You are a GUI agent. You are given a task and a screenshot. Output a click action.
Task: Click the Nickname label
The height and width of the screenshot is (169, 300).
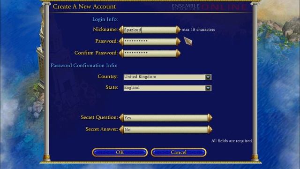105,29
